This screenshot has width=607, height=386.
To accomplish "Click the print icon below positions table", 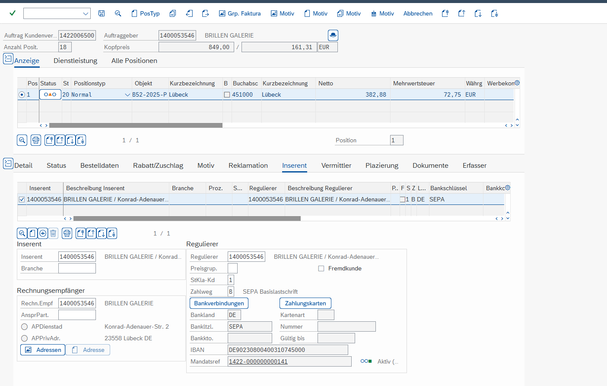I will point(36,140).
